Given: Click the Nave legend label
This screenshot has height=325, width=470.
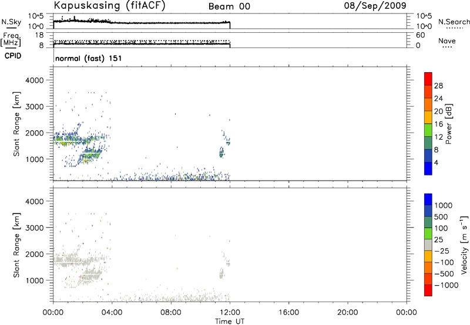Looking at the screenshot, I should point(447,40).
